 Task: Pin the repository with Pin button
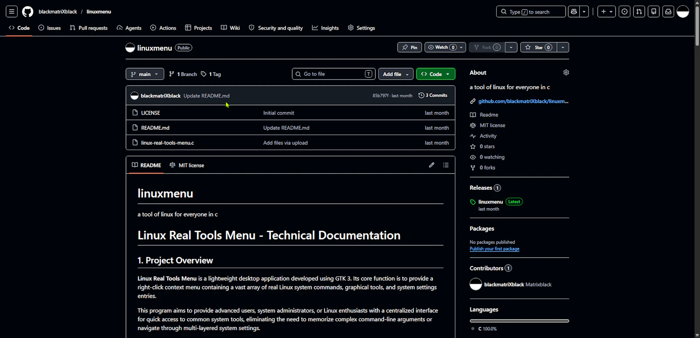(x=409, y=47)
